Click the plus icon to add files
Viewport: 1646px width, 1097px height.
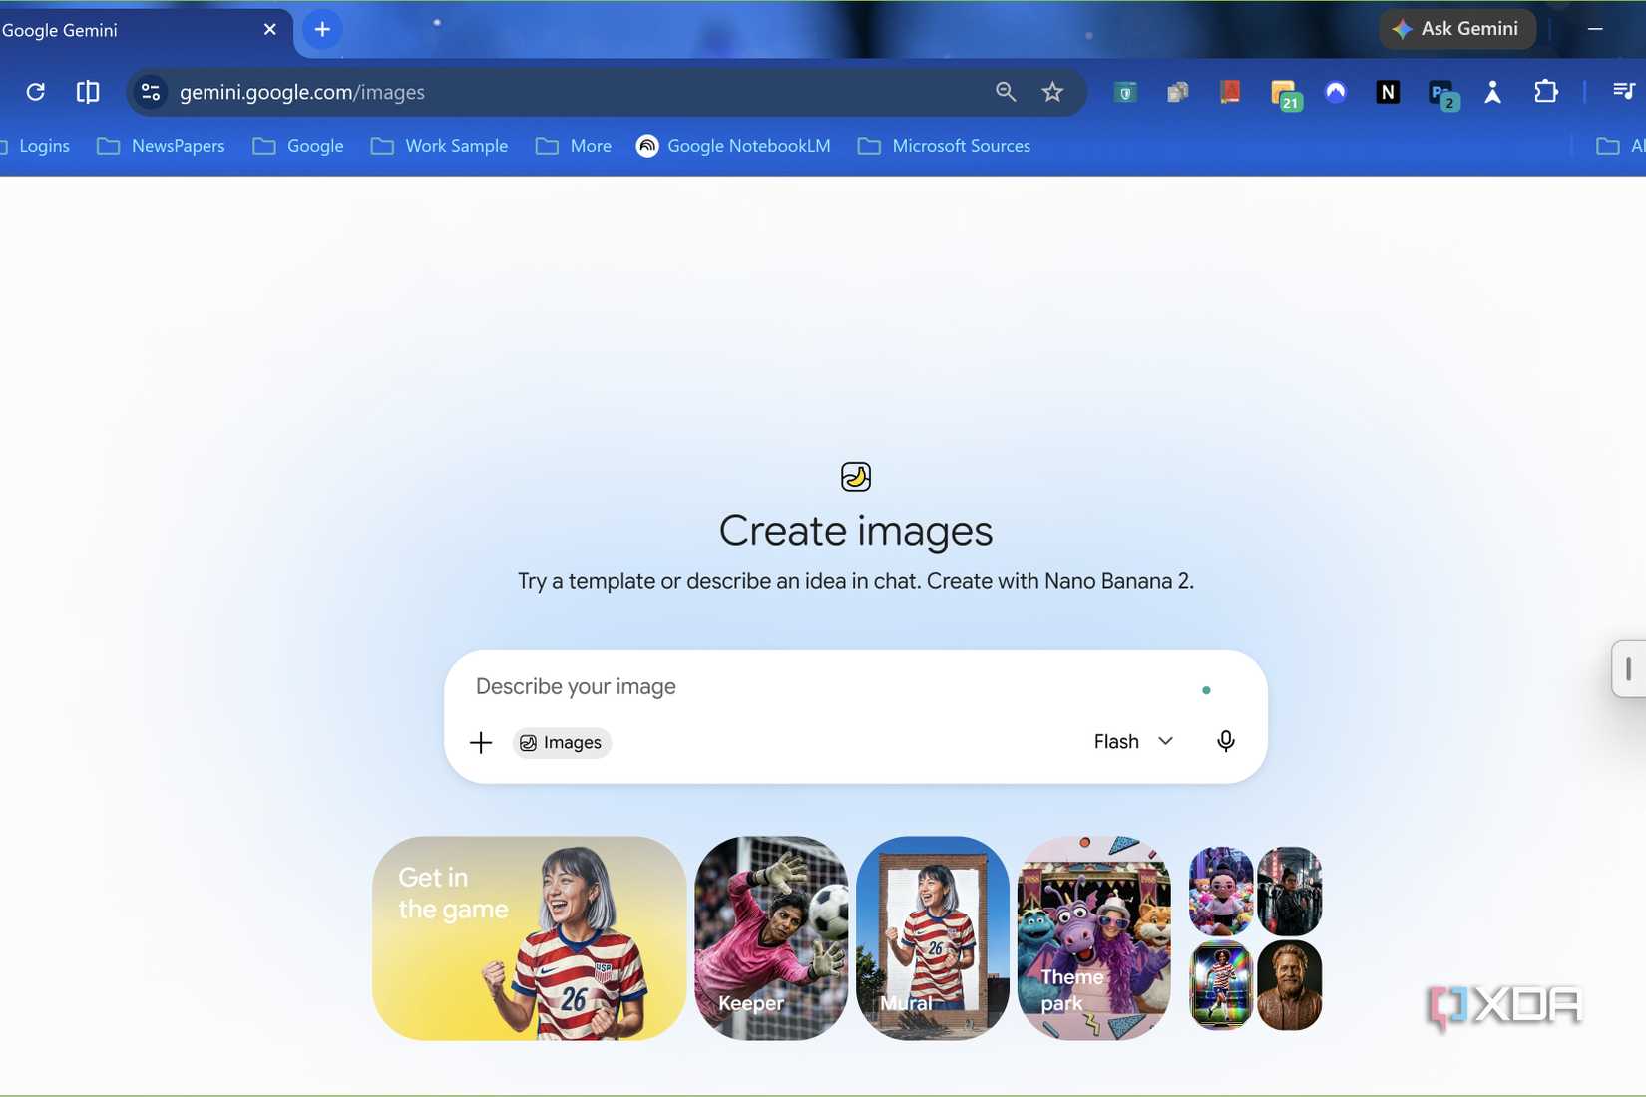point(481,743)
